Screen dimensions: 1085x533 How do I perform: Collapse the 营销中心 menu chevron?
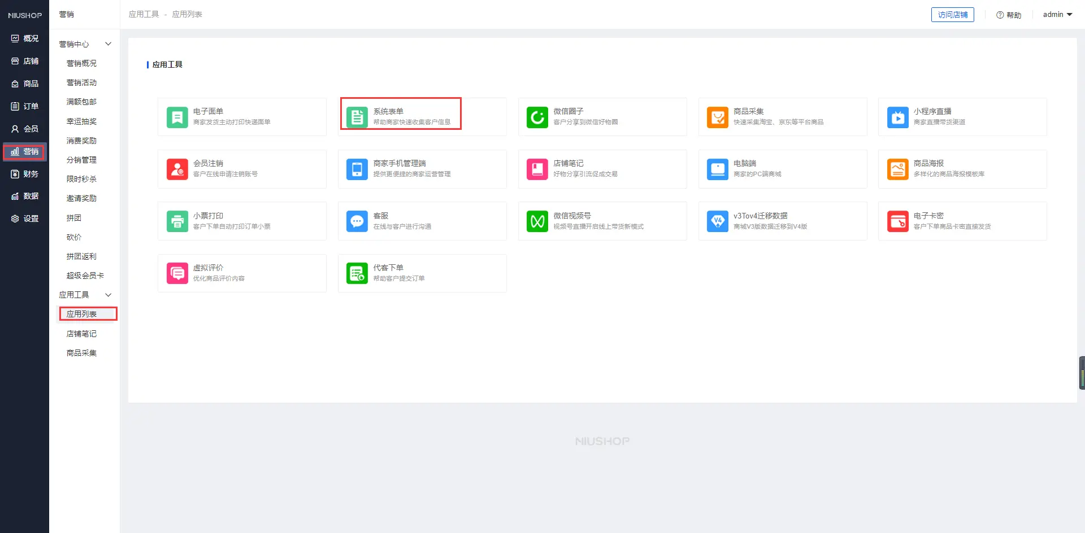108,44
